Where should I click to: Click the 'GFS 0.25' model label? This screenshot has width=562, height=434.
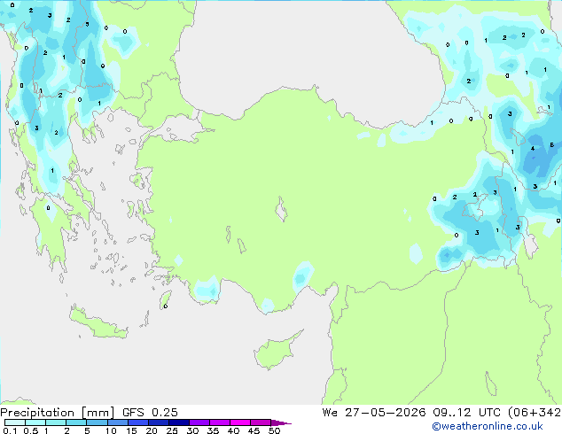pos(150,413)
